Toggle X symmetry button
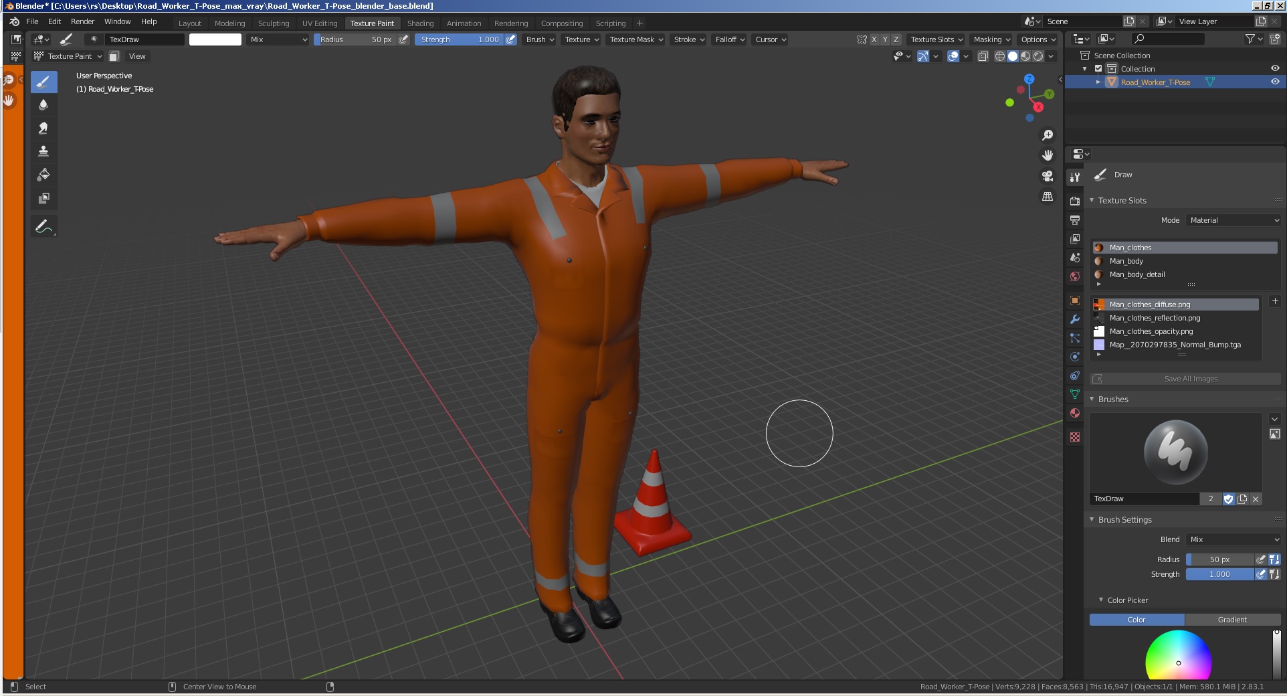 (x=874, y=39)
